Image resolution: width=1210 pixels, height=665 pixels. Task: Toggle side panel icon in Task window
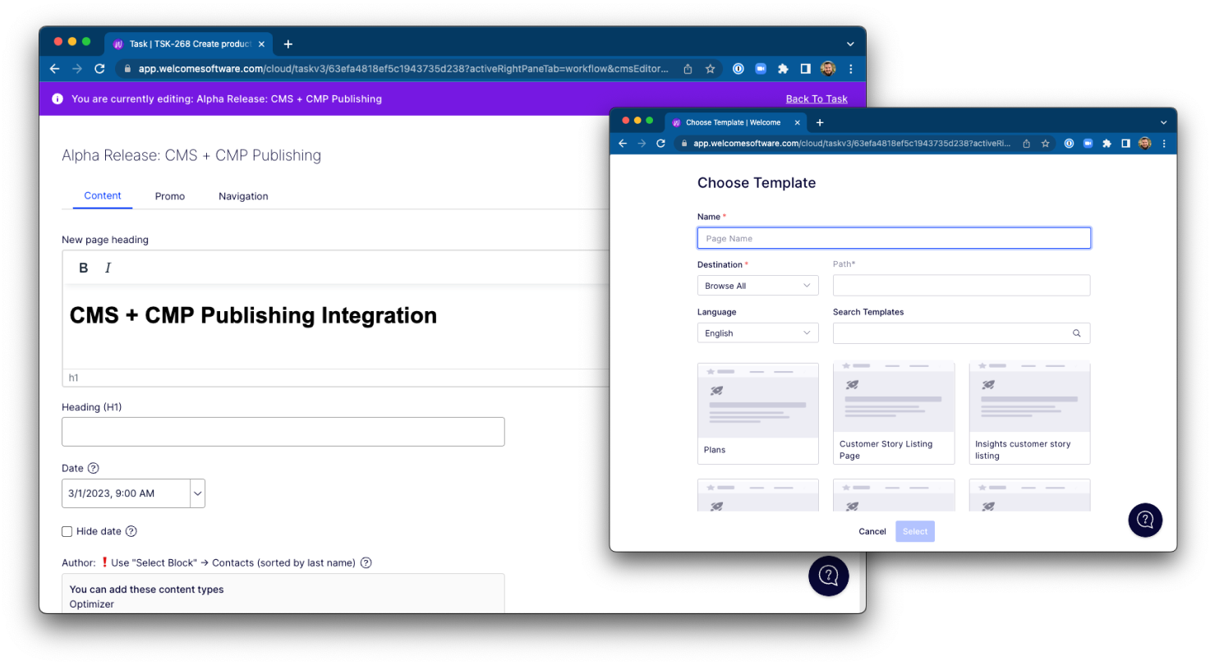(806, 69)
